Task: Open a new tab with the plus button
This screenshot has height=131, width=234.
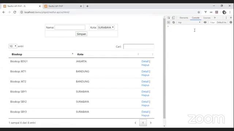Action: point(87,6)
